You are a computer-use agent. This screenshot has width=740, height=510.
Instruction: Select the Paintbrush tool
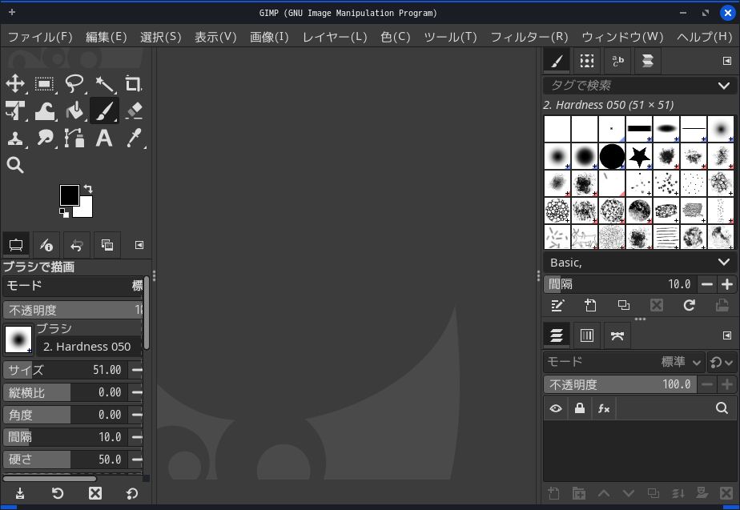point(104,110)
